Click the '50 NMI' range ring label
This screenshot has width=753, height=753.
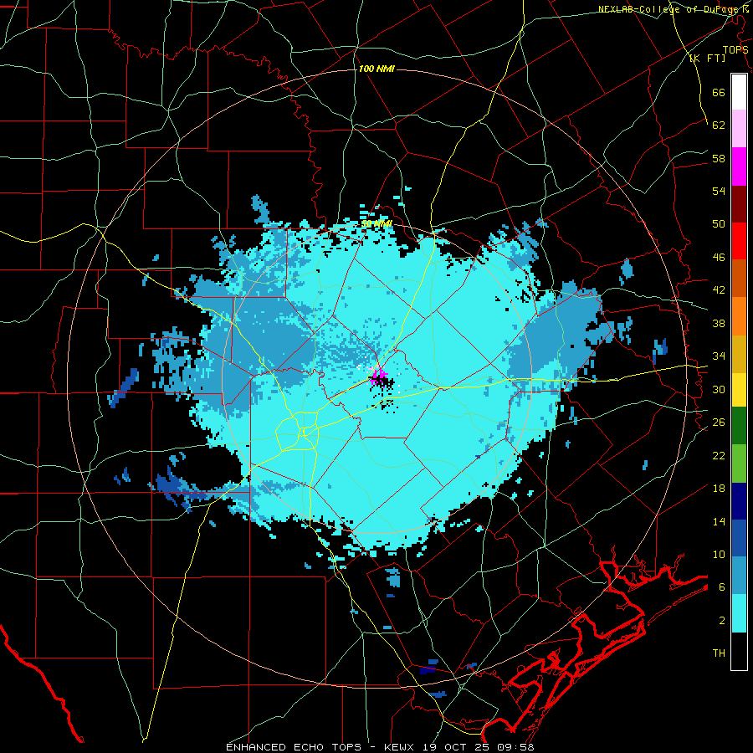tap(376, 223)
